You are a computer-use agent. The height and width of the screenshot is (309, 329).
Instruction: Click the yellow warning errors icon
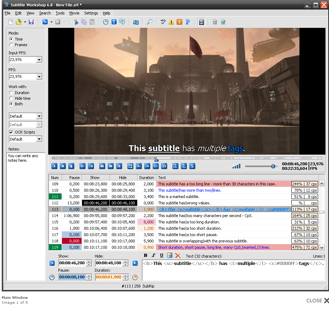click(x=171, y=22)
